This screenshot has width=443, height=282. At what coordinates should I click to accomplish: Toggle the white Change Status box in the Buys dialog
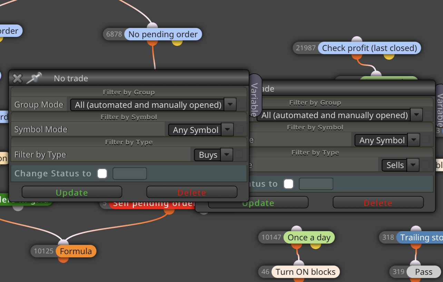(x=102, y=174)
